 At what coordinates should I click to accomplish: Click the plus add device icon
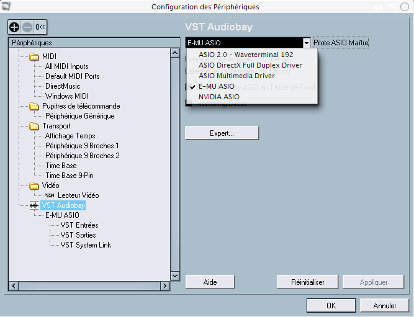click(x=14, y=27)
